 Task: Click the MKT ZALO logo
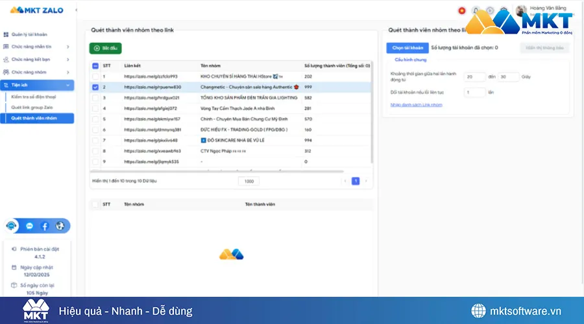pos(33,10)
